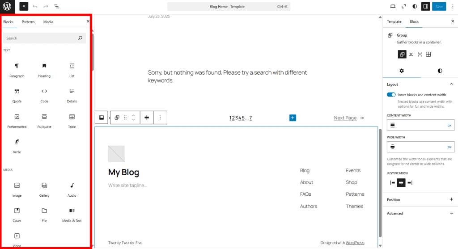Close the block inserter panel
This screenshot has height=249, width=458.
coord(88,21)
